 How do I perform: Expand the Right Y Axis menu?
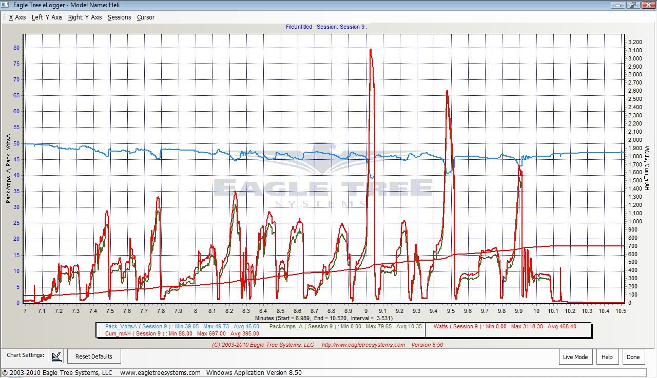tap(85, 17)
